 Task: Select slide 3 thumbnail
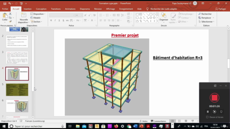(17, 57)
